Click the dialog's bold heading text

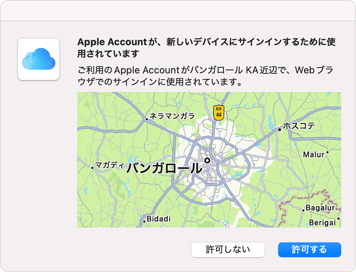206,48
